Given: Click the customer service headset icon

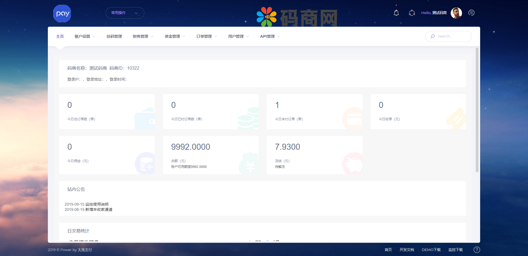Looking at the screenshot, I should pyautogui.click(x=412, y=13).
